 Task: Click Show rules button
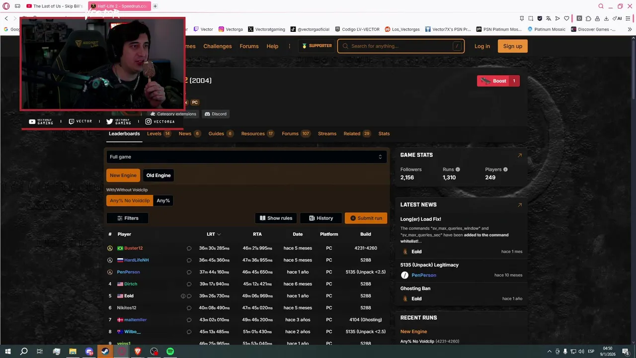pos(276,218)
